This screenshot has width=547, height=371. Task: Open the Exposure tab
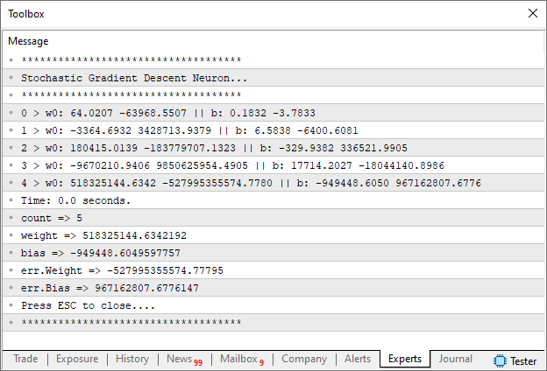coord(77,359)
